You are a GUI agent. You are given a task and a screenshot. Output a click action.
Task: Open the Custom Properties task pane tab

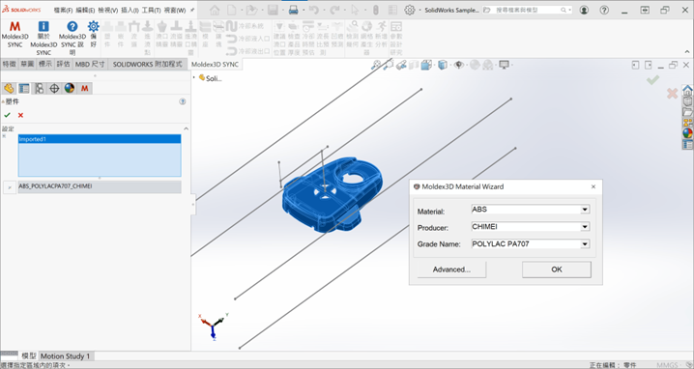[x=687, y=144]
